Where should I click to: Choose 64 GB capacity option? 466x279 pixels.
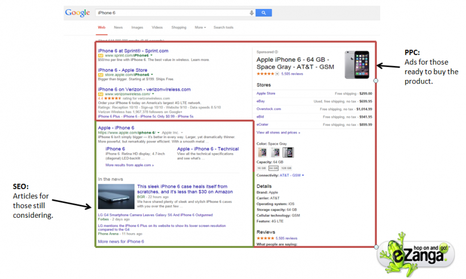click(x=273, y=168)
